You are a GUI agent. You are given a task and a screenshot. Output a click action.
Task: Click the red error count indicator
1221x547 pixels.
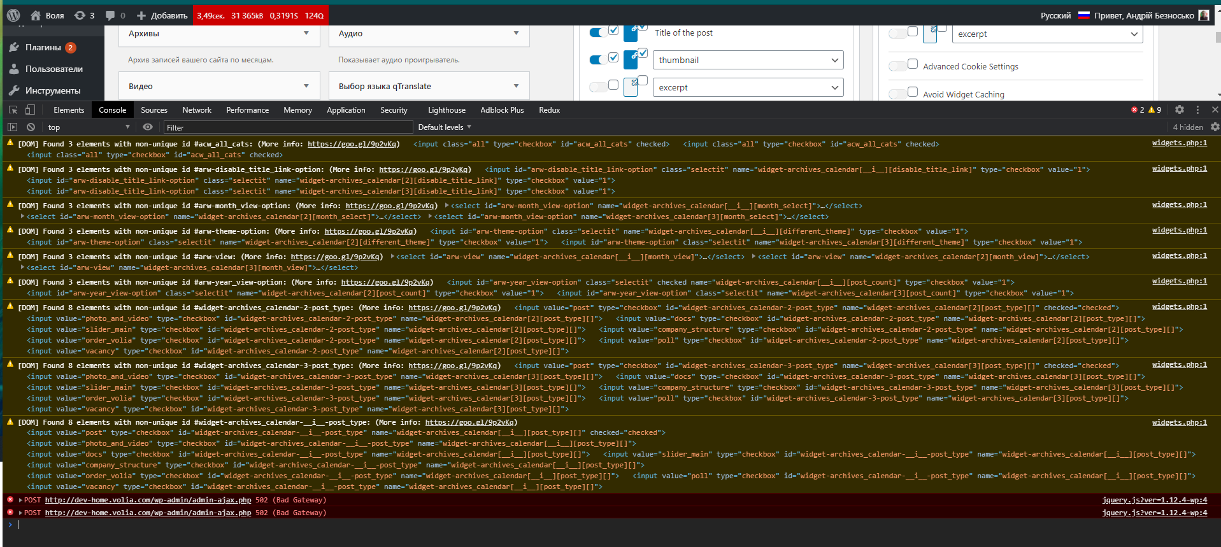tap(1138, 110)
